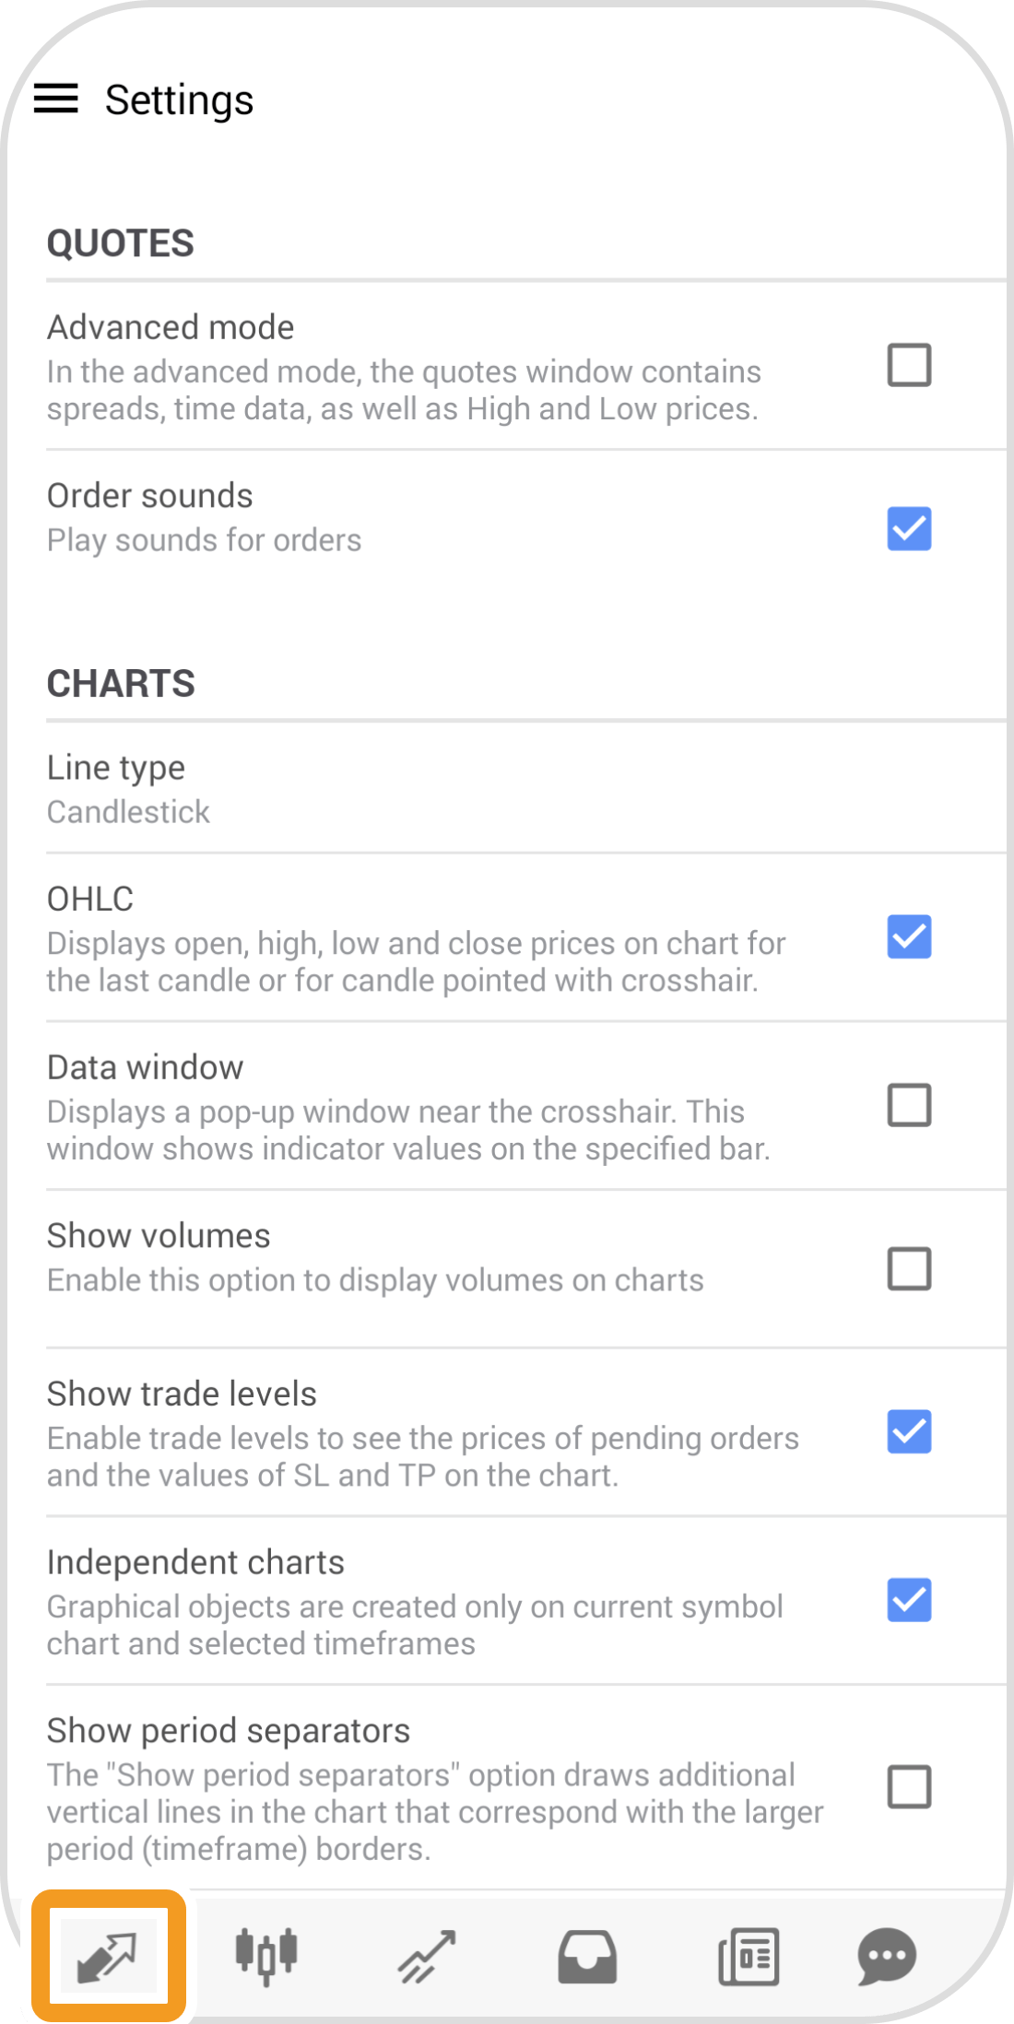
Task: Uncheck the OHLC checkbox
Action: point(909,937)
